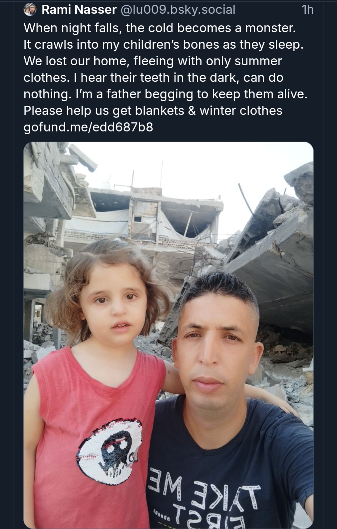Open the @lu009.bsky.social handle
The height and width of the screenshot is (529, 337).
tap(177, 10)
